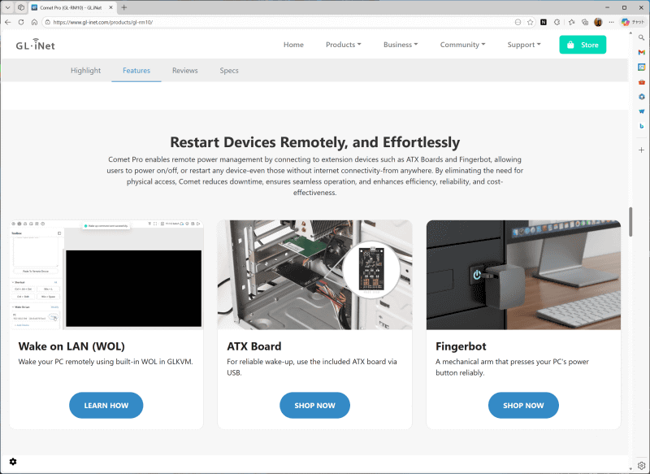This screenshot has height=474, width=650.
Task: Close the Comet Pro (GL-RM10) tab
Action: coord(110,7)
